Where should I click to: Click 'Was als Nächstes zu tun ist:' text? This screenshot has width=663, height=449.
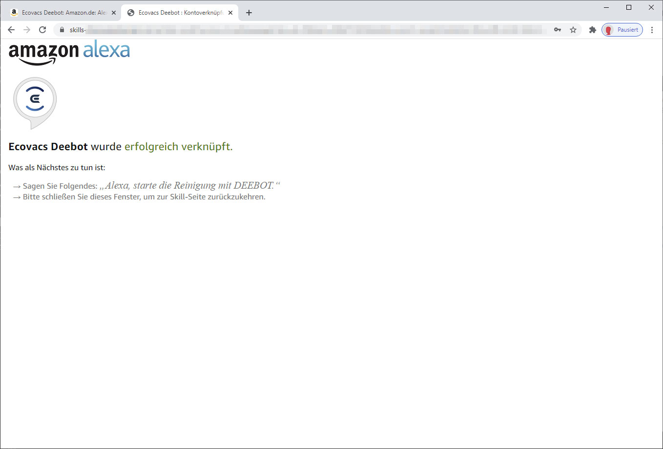(57, 168)
